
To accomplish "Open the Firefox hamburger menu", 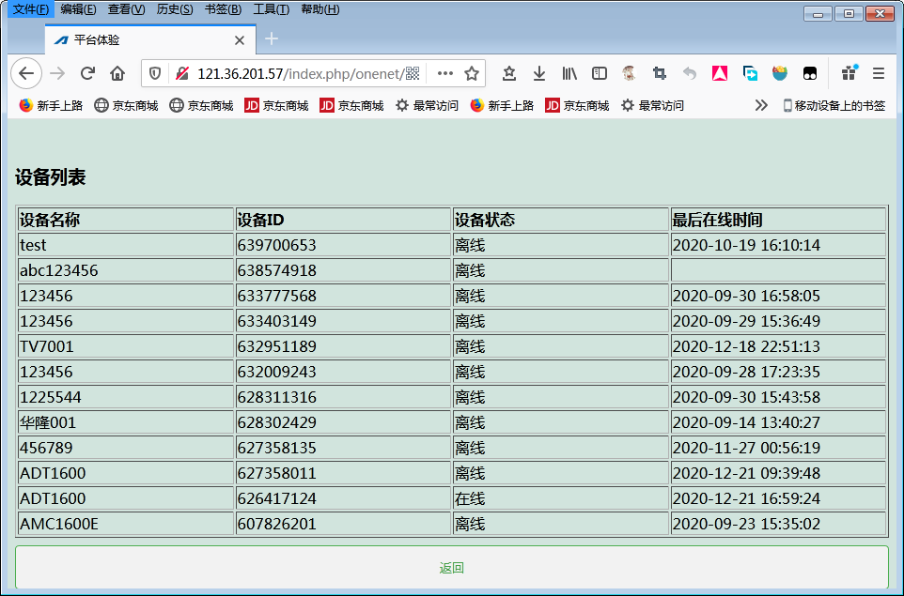I will [879, 73].
